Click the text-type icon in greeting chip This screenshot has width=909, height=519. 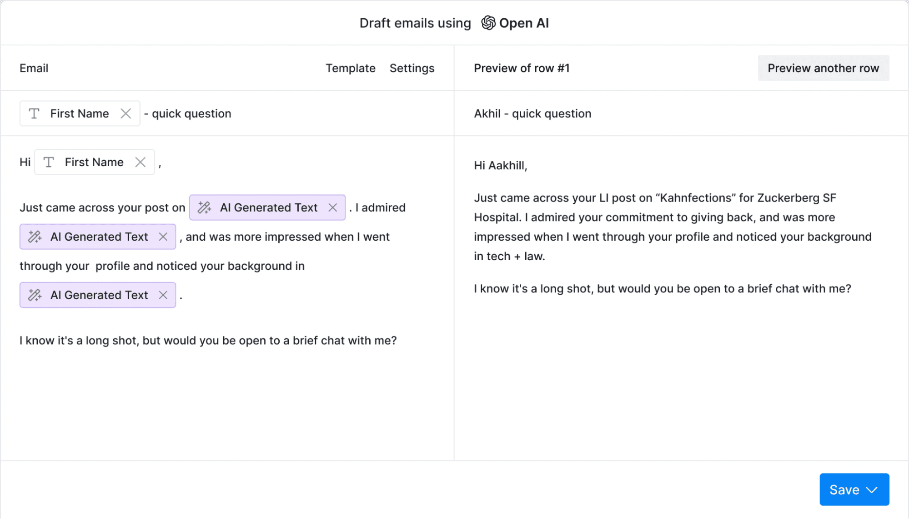click(x=49, y=162)
